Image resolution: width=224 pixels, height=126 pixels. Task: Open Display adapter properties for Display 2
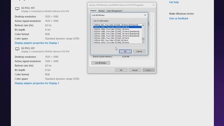(x=37, y=83)
